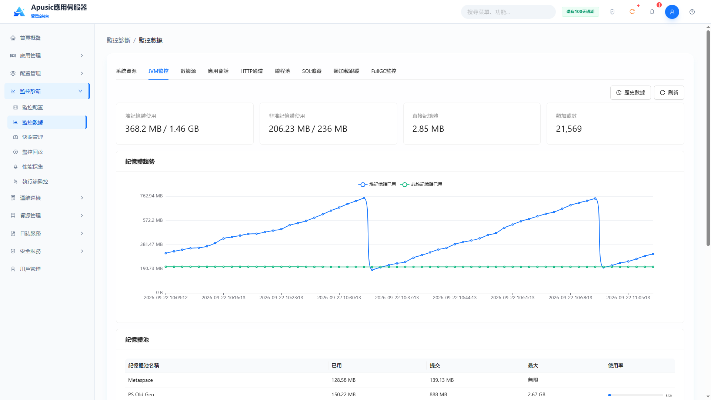Click the 快照管理 camera icon
The width and height of the screenshot is (711, 400).
(16, 137)
